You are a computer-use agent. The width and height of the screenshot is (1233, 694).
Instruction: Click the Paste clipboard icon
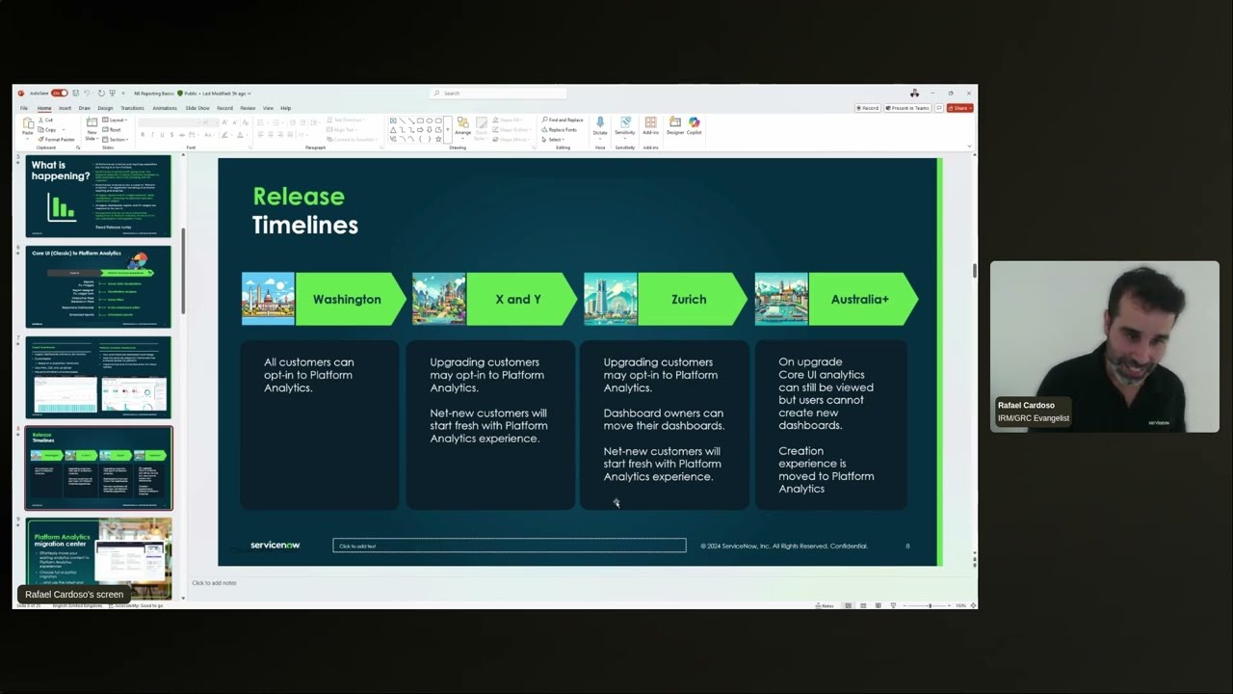28,124
